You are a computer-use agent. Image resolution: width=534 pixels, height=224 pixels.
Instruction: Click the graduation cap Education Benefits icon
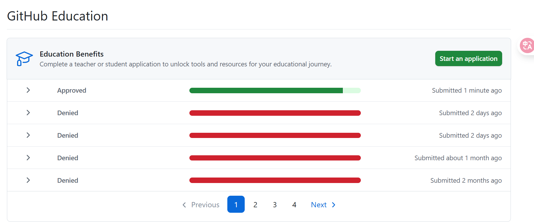coord(24,59)
